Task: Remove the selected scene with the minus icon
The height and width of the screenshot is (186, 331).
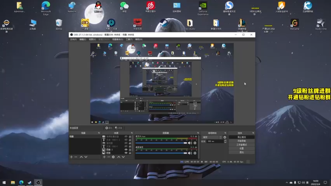Action: (76, 157)
